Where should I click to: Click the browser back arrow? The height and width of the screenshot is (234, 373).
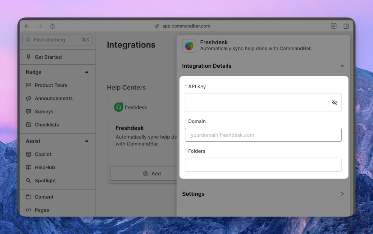pos(27,26)
